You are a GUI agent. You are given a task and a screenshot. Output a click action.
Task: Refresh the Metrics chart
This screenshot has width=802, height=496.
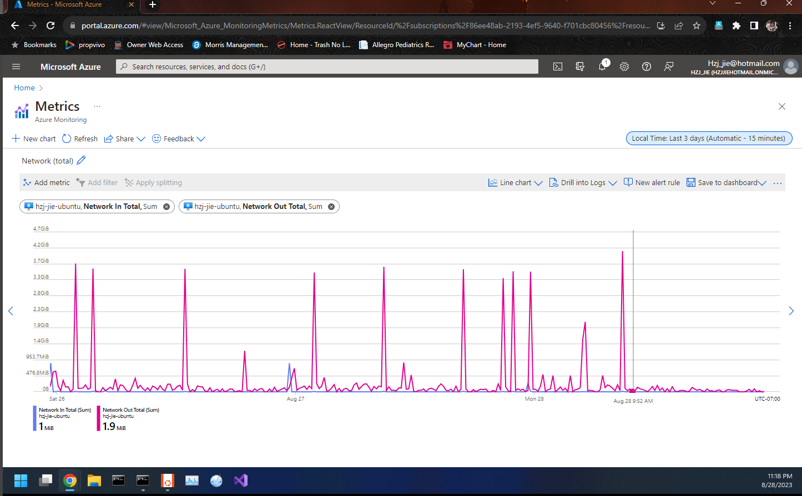coord(79,139)
